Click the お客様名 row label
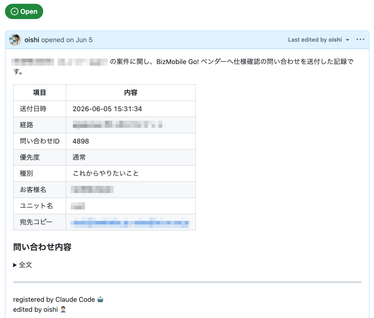 (33, 190)
